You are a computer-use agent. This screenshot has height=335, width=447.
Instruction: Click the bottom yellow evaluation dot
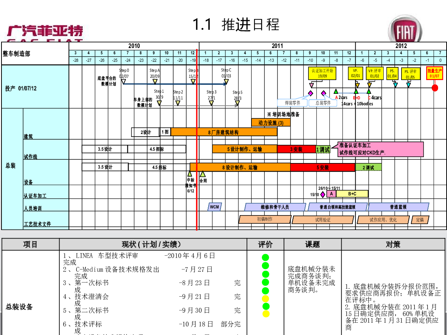point(266,313)
